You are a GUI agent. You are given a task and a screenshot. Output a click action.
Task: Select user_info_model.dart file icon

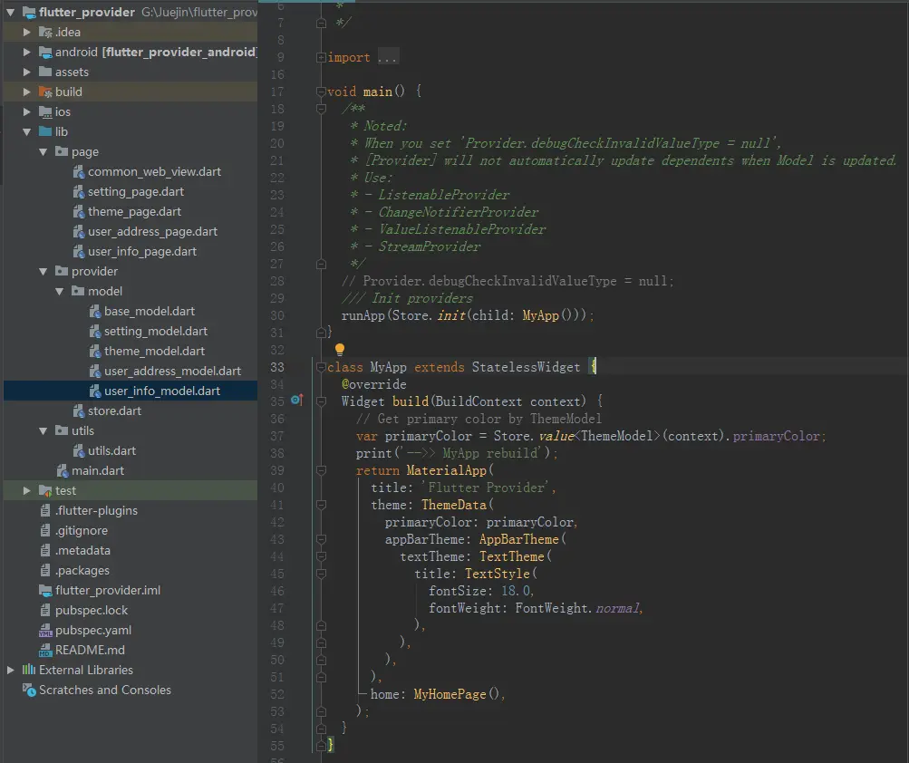pyautogui.click(x=95, y=391)
